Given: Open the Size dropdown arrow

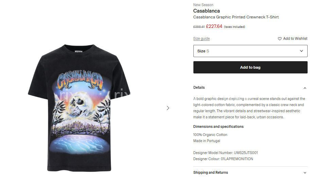Looking at the screenshot, I should tap(301, 51).
